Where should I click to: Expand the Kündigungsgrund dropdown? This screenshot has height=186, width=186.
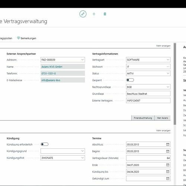[83, 151]
